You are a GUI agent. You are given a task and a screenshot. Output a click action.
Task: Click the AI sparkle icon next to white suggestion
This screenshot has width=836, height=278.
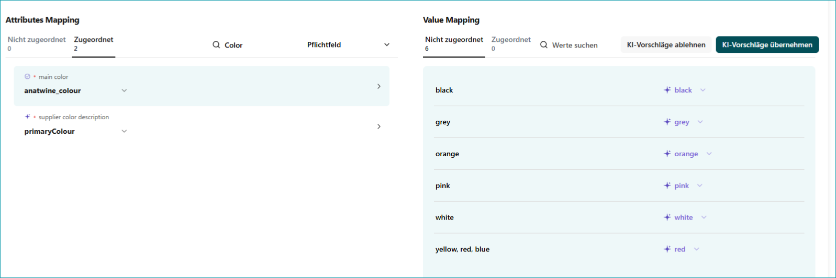(667, 217)
